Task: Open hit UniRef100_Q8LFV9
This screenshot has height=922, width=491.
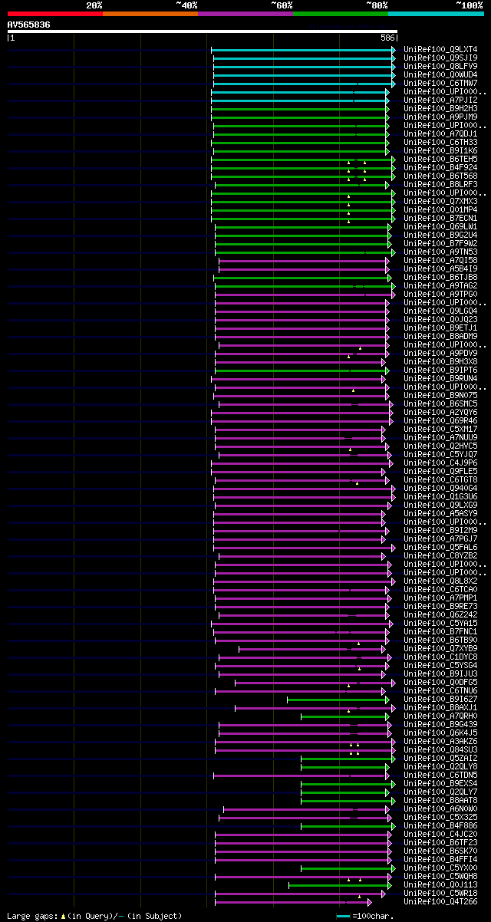Action: (x=440, y=66)
